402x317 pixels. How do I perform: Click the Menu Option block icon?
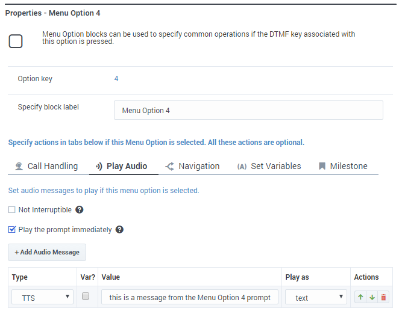(x=16, y=41)
